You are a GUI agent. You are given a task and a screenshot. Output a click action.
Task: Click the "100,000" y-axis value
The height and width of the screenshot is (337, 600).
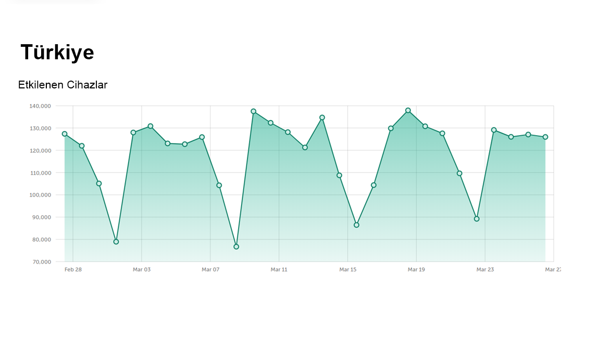[40, 195]
